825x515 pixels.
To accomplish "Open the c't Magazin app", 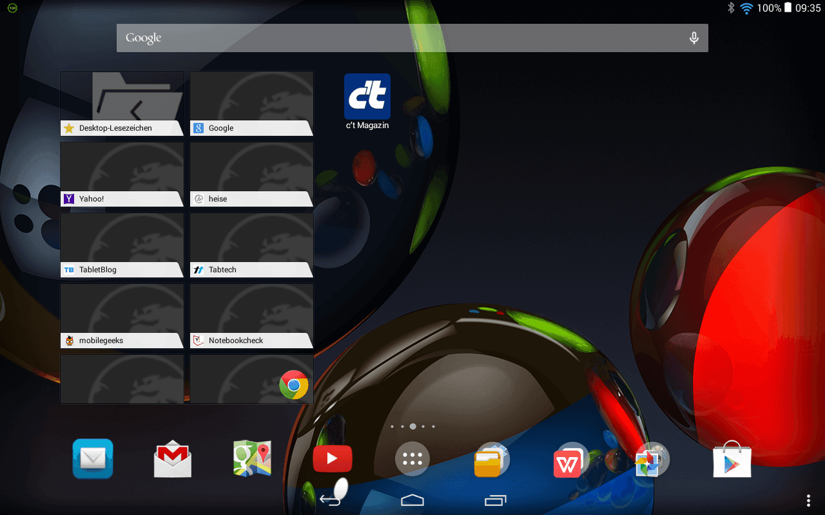I will pyautogui.click(x=367, y=102).
